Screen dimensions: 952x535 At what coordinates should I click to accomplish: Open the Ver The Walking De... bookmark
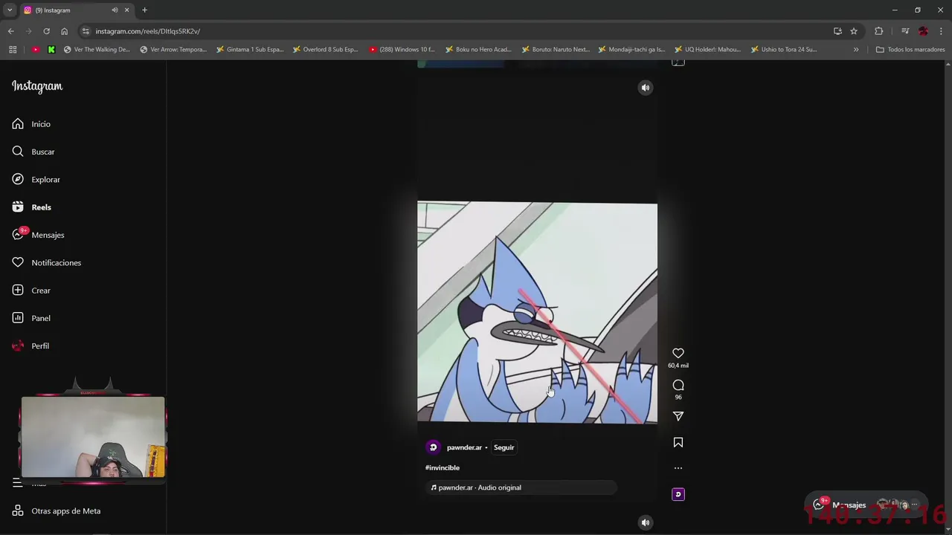click(97, 50)
